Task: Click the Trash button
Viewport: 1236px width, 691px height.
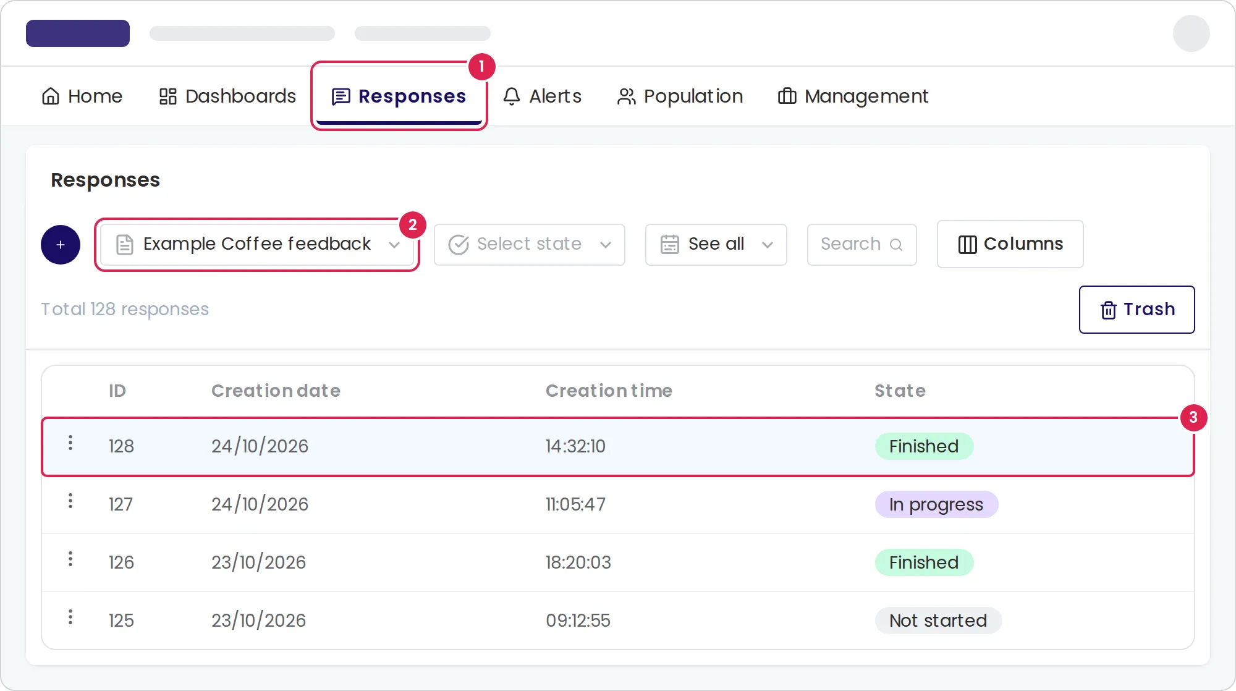Action: click(x=1137, y=310)
